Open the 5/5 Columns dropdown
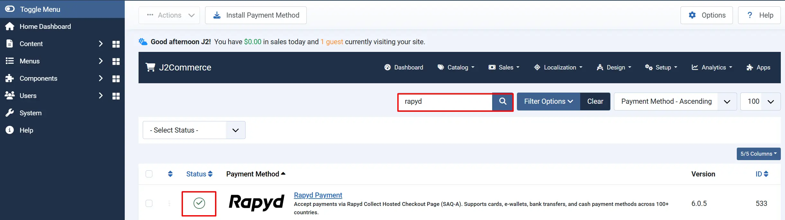785x220 pixels. click(x=758, y=154)
